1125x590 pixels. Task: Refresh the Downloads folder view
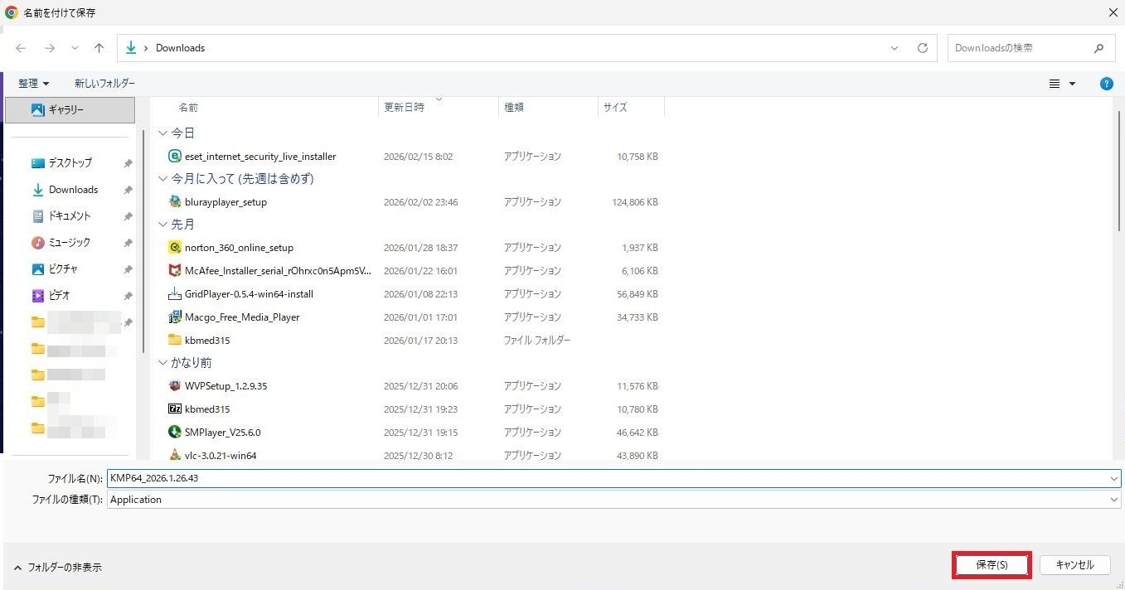coord(922,48)
